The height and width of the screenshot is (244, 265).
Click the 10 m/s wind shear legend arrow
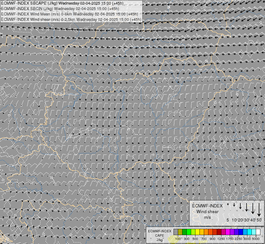click(234, 205)
